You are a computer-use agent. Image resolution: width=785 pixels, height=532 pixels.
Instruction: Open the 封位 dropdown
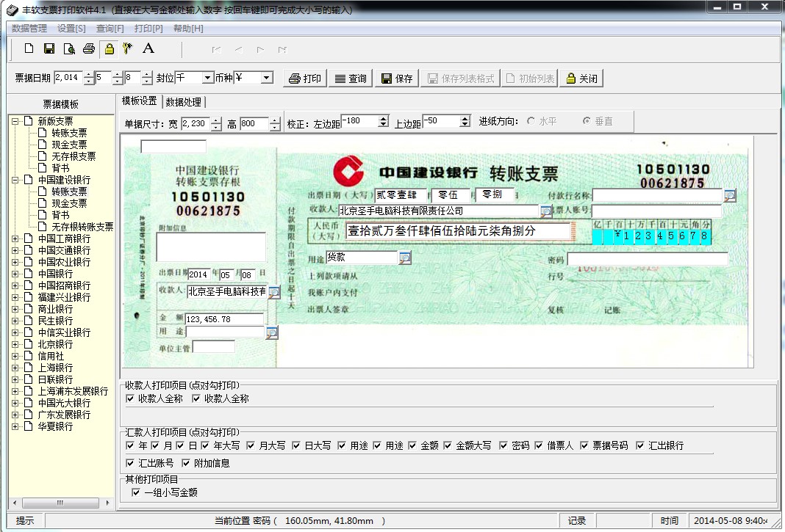point(208,78)
